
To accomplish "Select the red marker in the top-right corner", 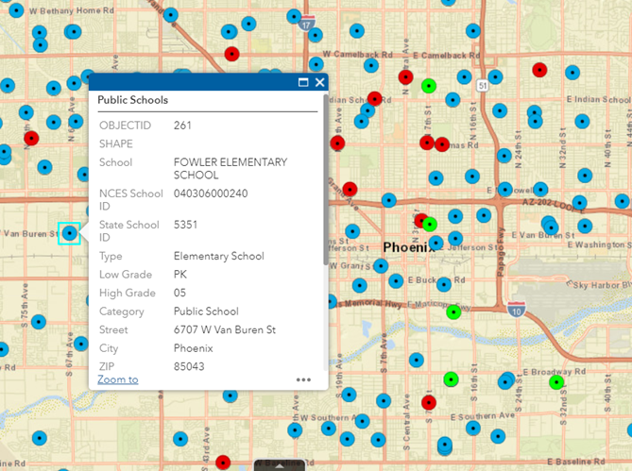I will (539, 69).
